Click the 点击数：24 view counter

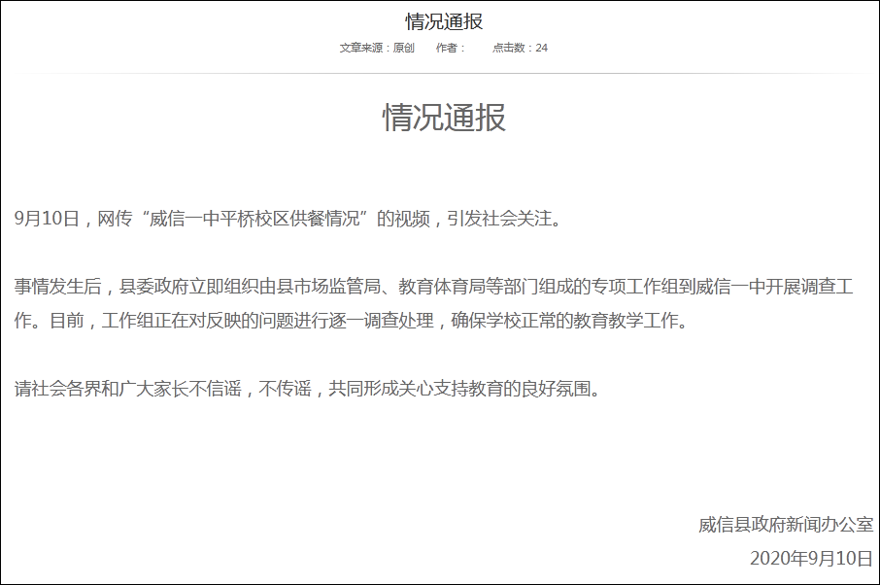click(x=520, y=48)
